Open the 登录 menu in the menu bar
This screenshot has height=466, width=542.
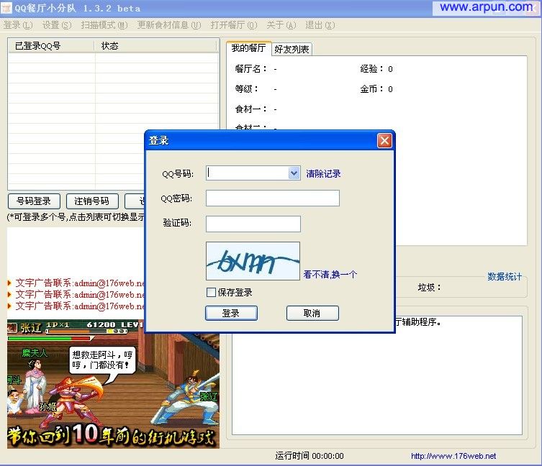tap(17, 25)
